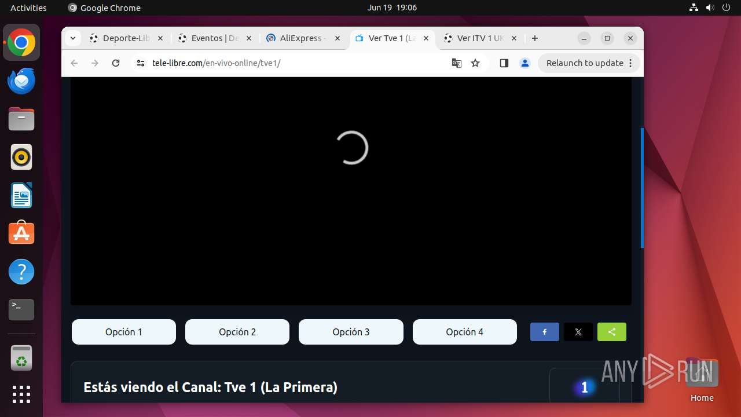Image resolution: width=741 pixels, height=417 pixels.
Task: Select Opción 2 stream
Action: pos(237,332)
